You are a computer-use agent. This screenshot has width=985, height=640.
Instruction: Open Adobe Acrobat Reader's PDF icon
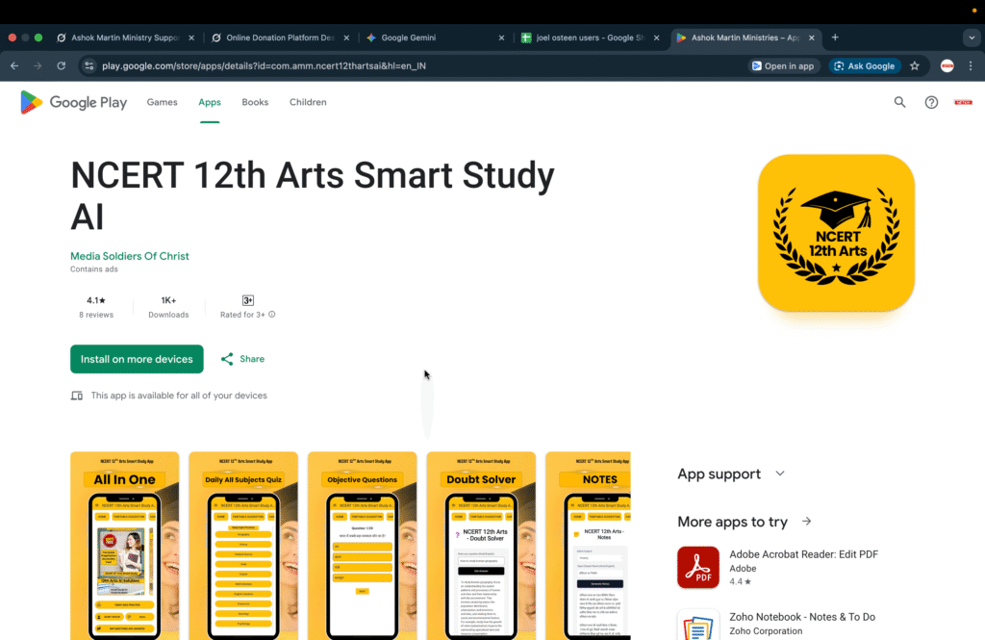[x=698, y=567]
